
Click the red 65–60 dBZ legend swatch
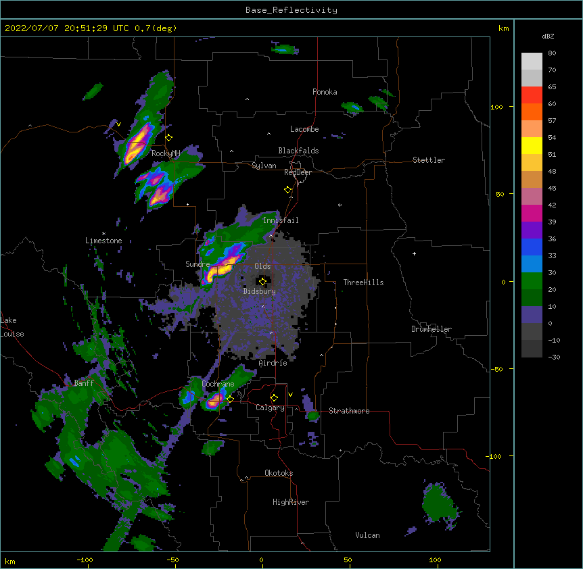click(532, 95)
